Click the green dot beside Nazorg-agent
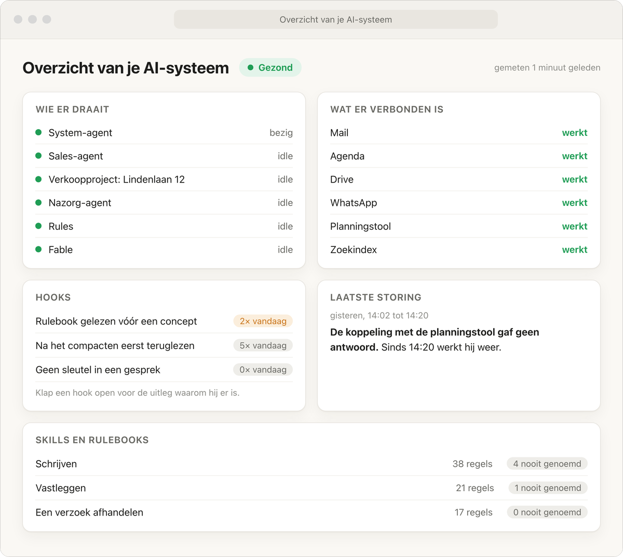This screenshot has width=623, height=557. click(38, 202)
